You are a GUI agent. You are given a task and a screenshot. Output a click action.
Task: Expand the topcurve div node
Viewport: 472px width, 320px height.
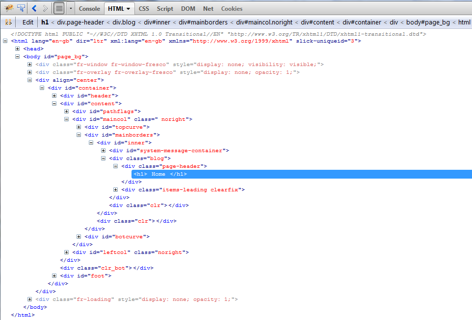coord(79,127)
